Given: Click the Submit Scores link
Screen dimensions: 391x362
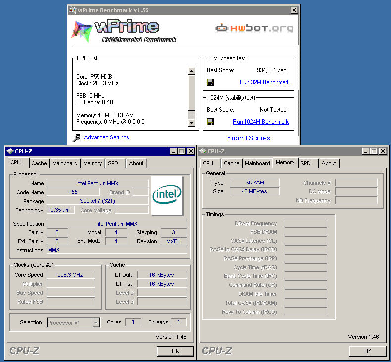Looking at the screenshot, I should tap(248, 138).
